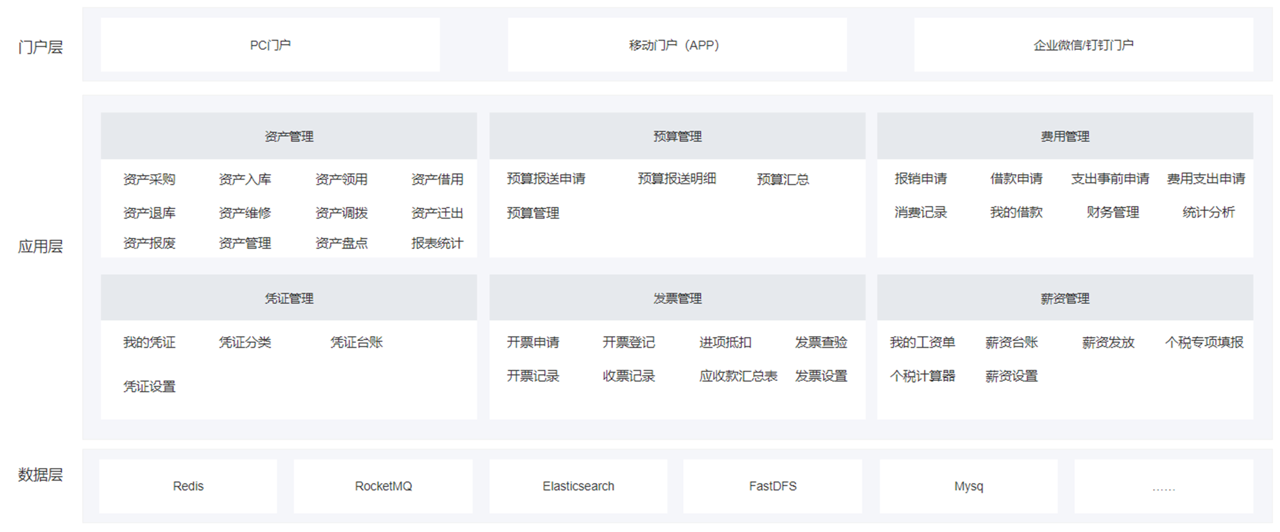Viewport: 1280px width, 532px height.
Task: Click the …… placeholder data box
Action: [1164, 486]
